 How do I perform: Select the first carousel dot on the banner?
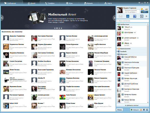(x=55, y=28)
